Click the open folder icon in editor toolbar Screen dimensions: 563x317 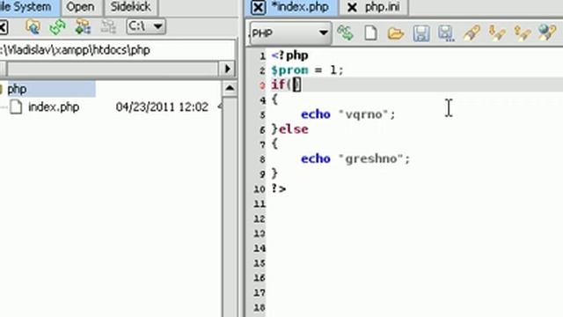point(396,33)
